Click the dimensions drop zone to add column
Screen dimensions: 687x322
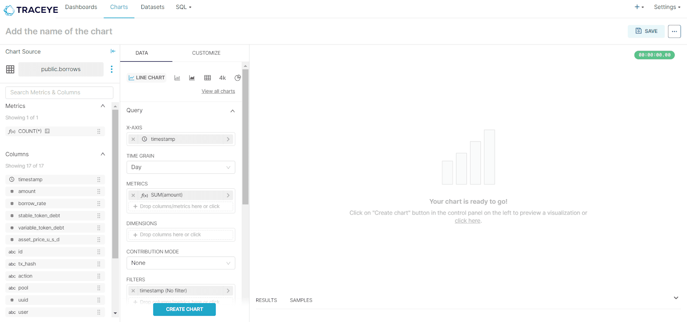tap(181, 235)
